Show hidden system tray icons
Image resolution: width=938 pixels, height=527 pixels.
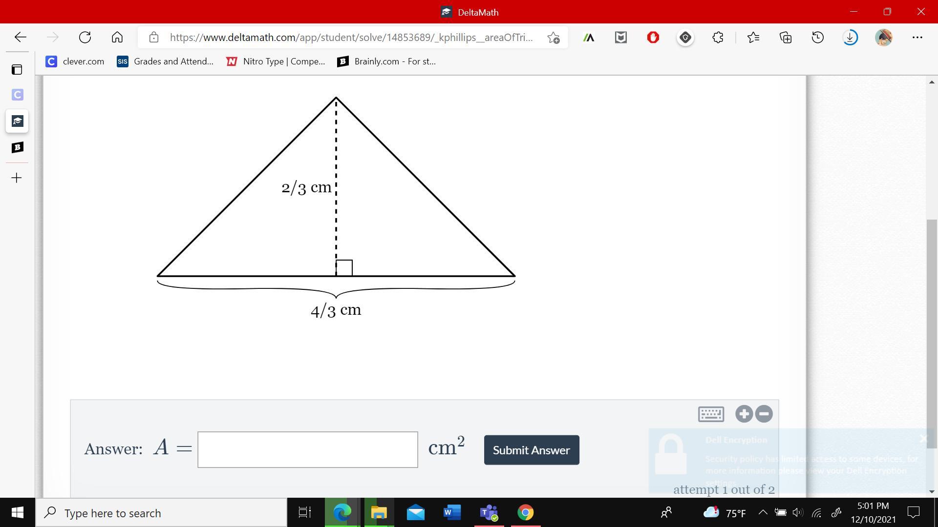coord(762,512)
